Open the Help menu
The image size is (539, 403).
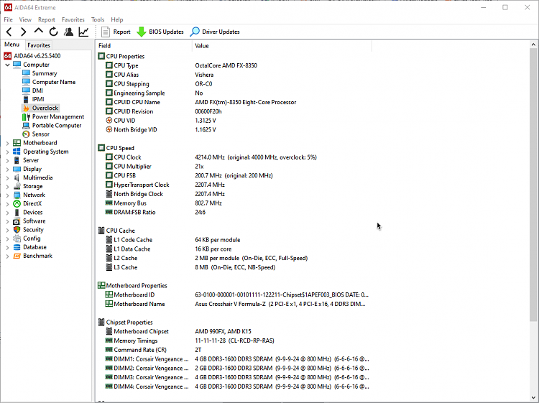pos(117,19)
